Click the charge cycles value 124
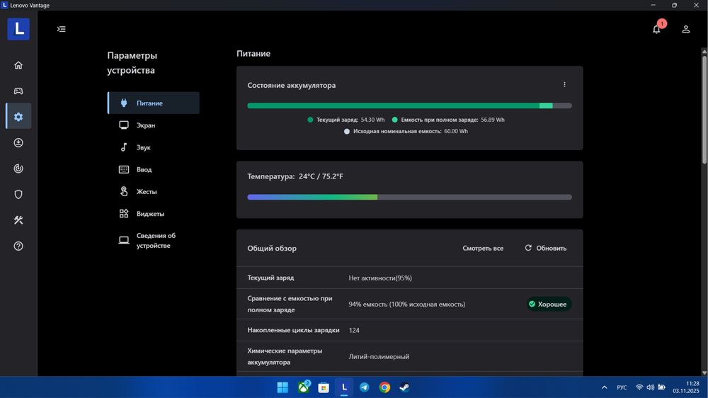Image resolution: width=708 pixels, height=398 pixels. [x=354, y=330]
